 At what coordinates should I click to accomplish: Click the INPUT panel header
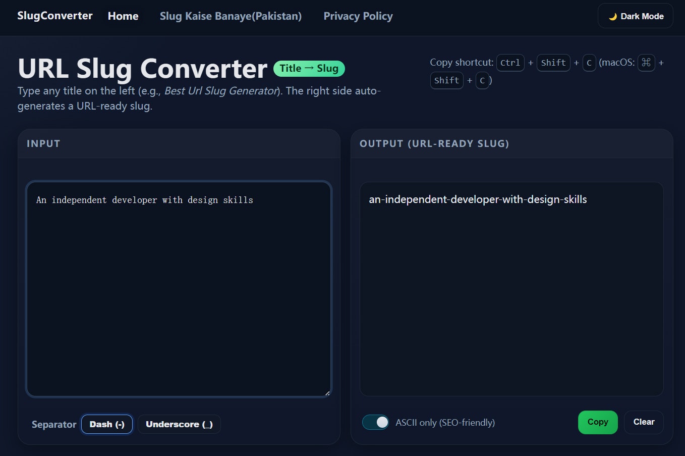click(x=179, y=143)
